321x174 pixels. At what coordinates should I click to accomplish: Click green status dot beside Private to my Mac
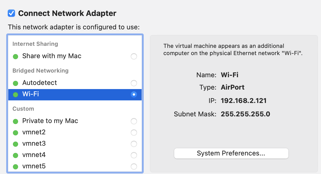16,121
